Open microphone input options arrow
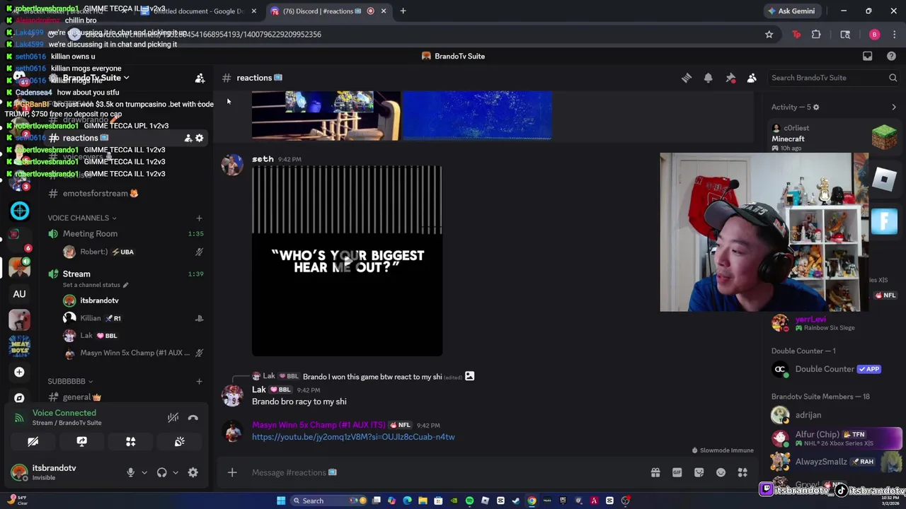 144,472
